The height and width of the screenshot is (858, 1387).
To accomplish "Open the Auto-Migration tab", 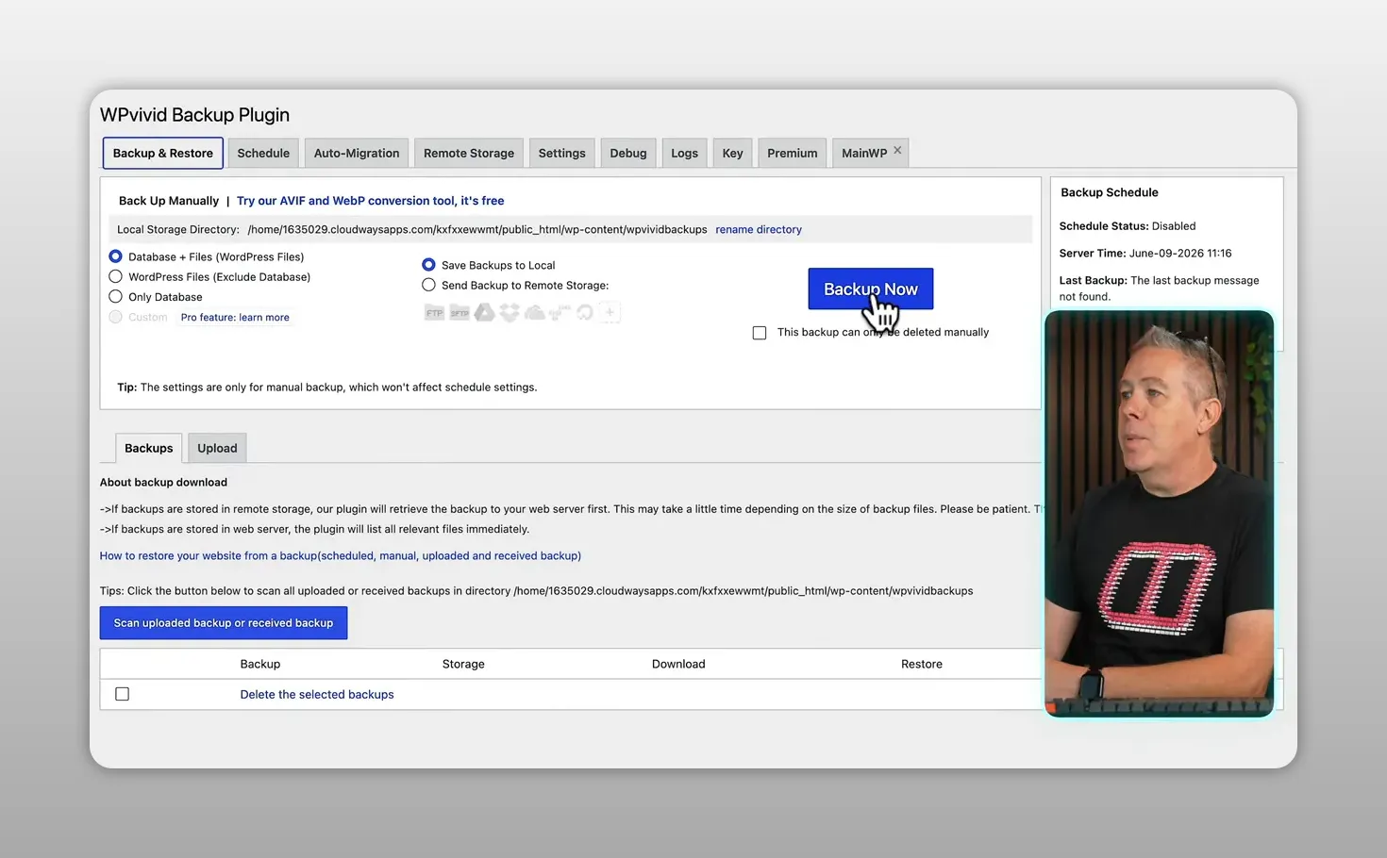I will [357, 153].
